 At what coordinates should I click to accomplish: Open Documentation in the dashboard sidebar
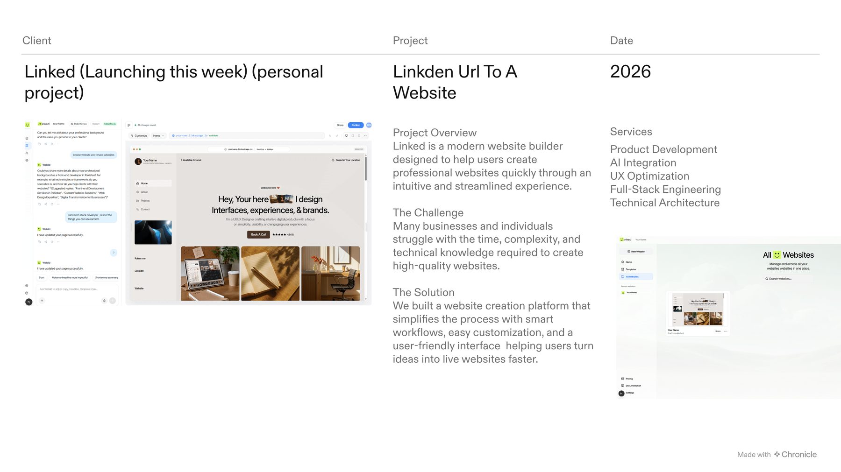pyautogui.click(x=631, y=386)
